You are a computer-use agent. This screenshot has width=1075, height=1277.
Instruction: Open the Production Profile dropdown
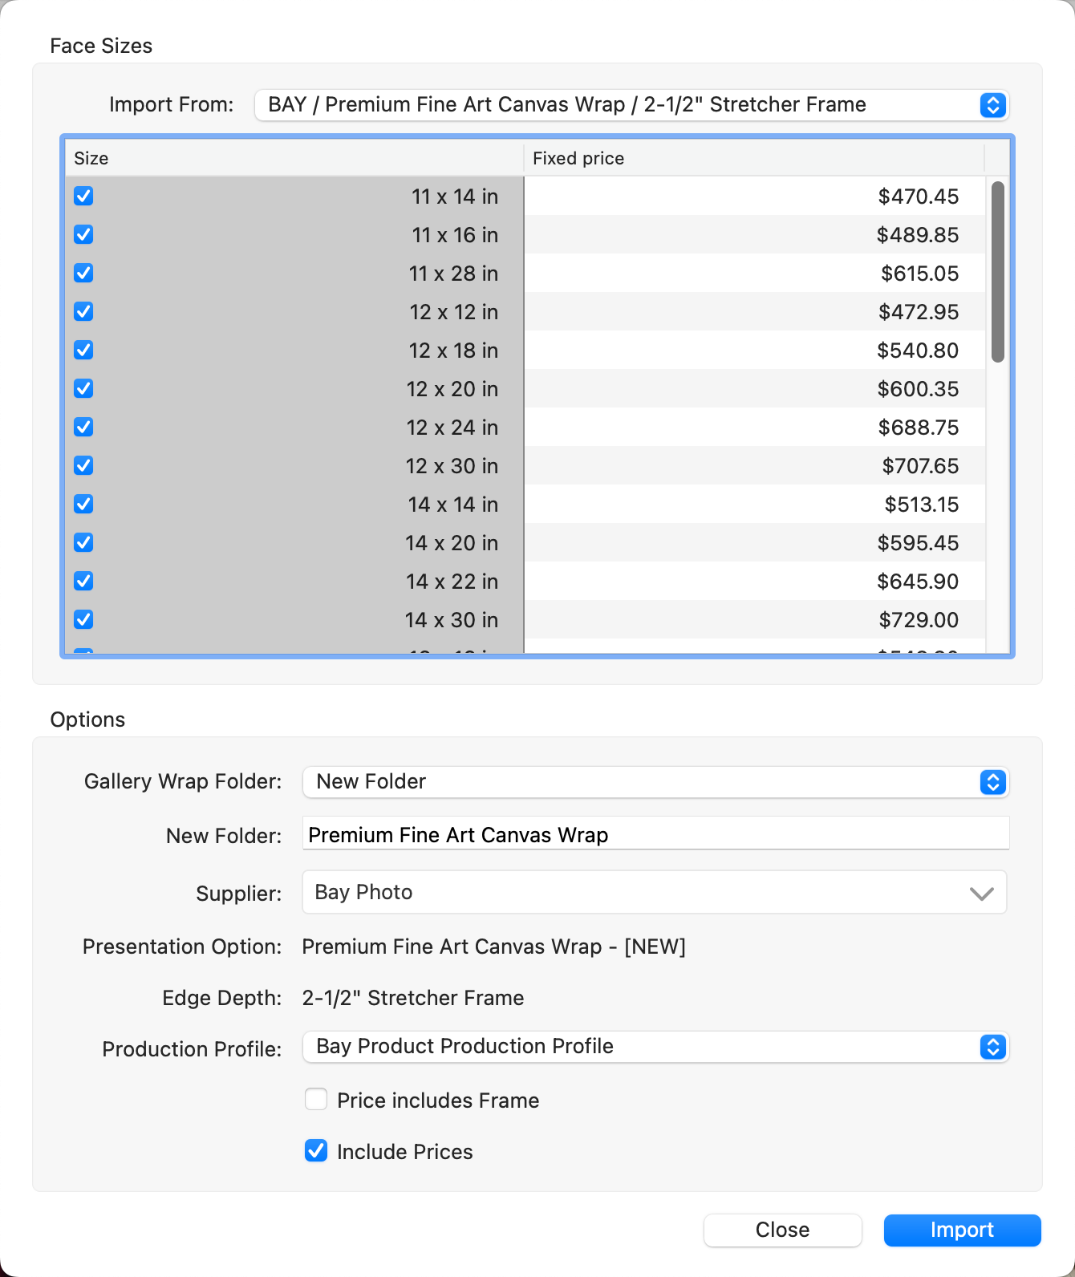(x=655, y=1047)
